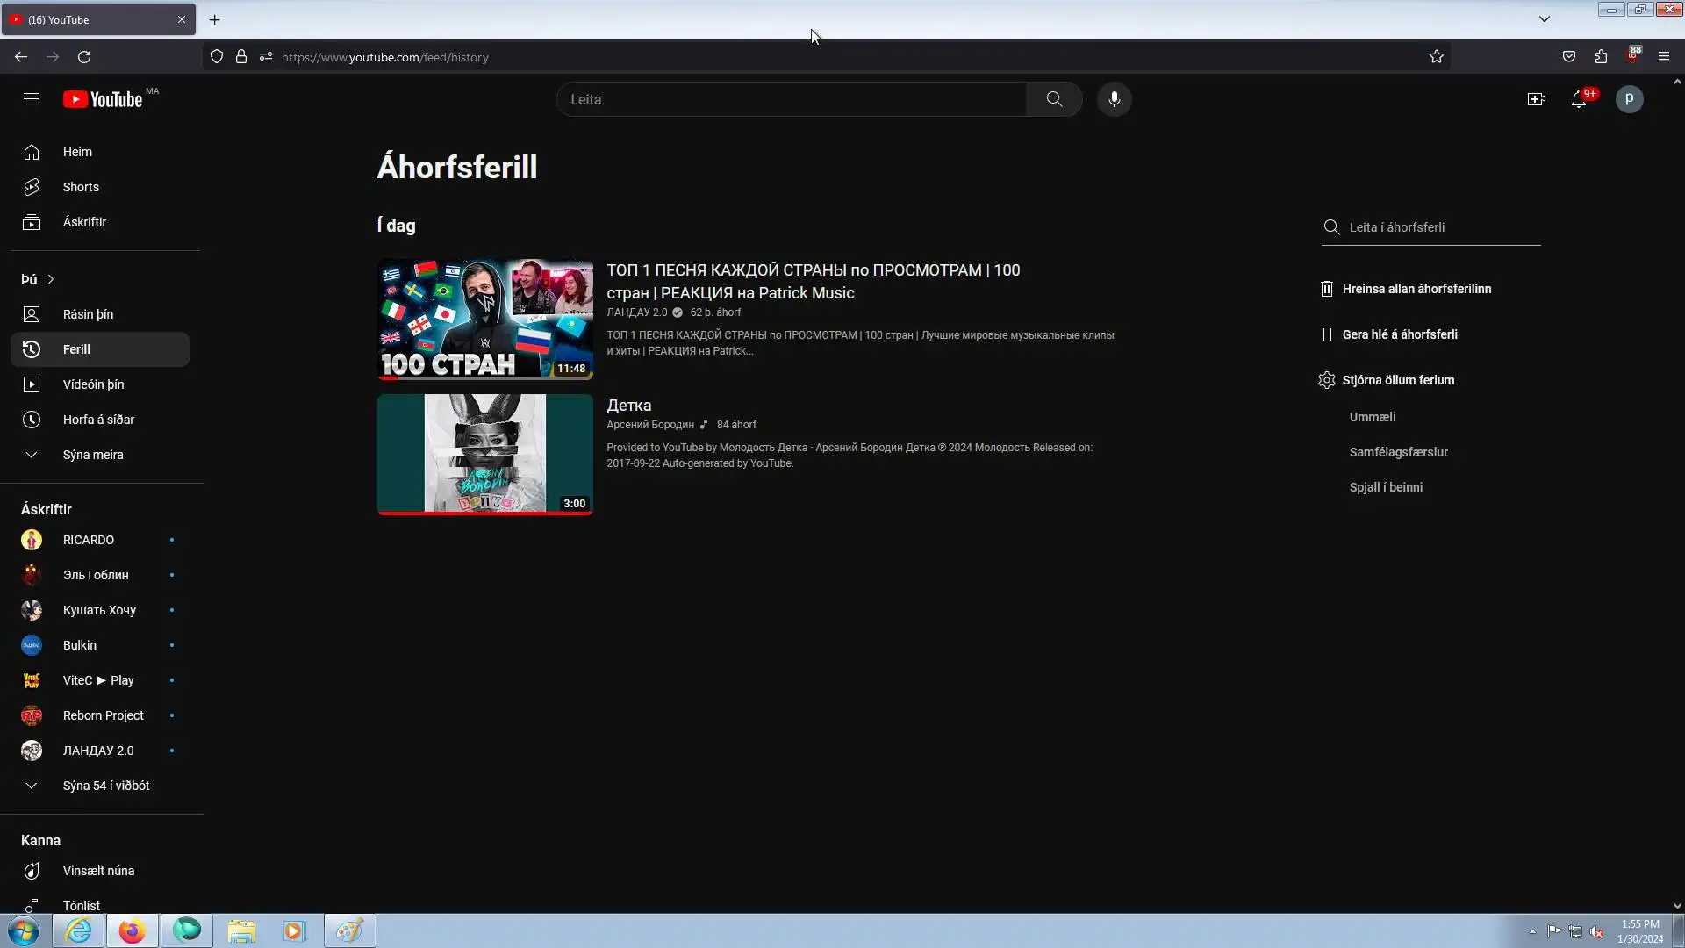This screenshot has width=1685, height=948.
Task: Click the voice search microphone icon
Action: click(1114, 99)
